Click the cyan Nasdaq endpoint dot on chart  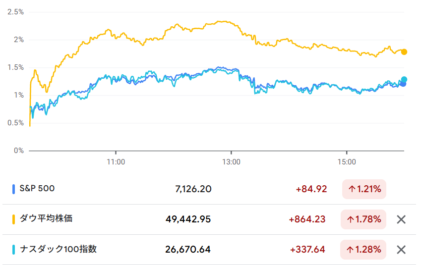(404, 79)
